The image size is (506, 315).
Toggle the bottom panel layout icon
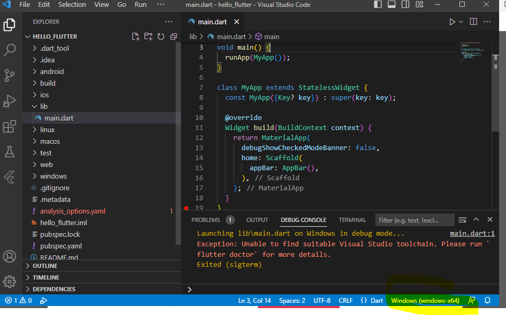(x=392, y=5)
